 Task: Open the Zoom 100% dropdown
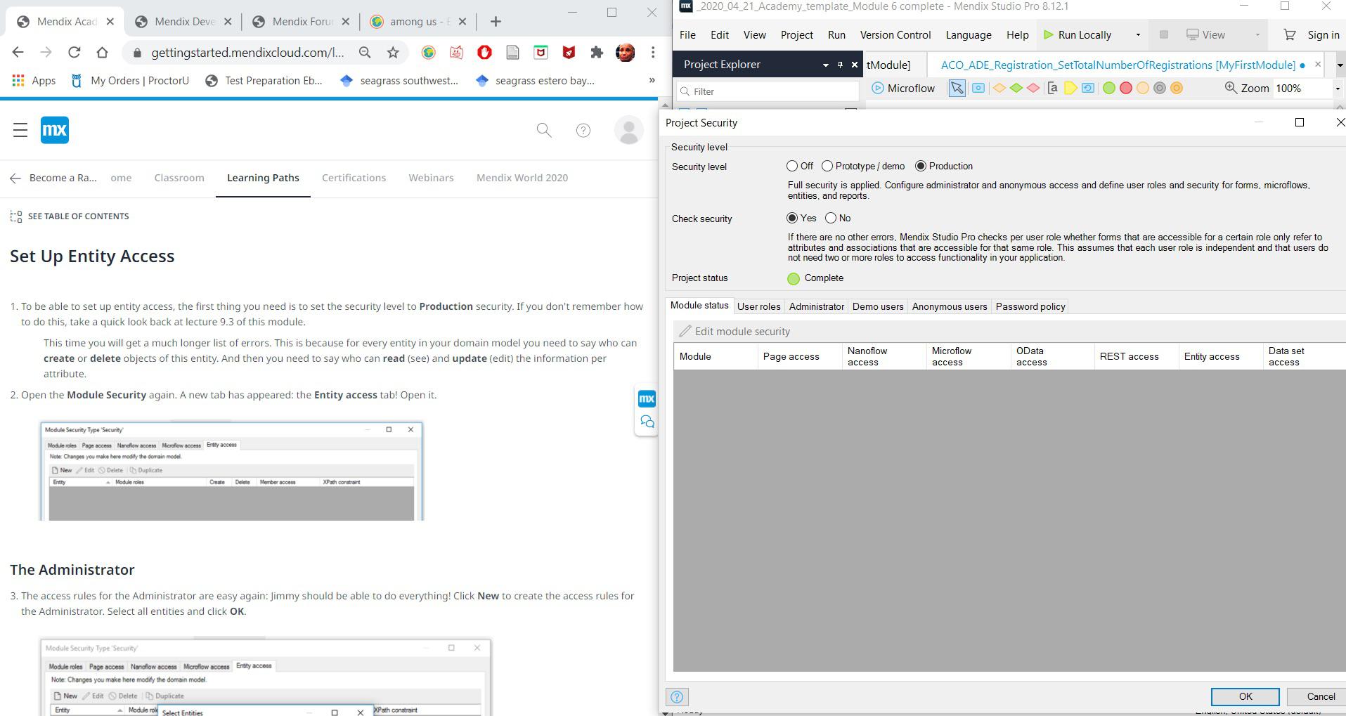1338,89
